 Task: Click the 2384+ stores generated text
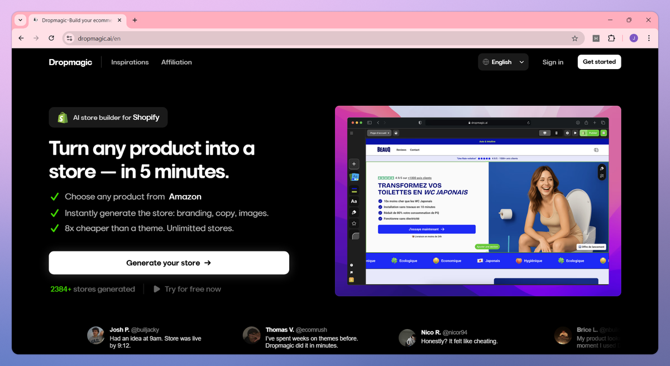tap(93, 289)
